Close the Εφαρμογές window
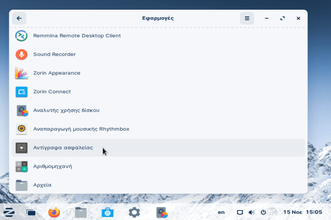This screenshot has width=331, height=220. [x=298, y=18]
